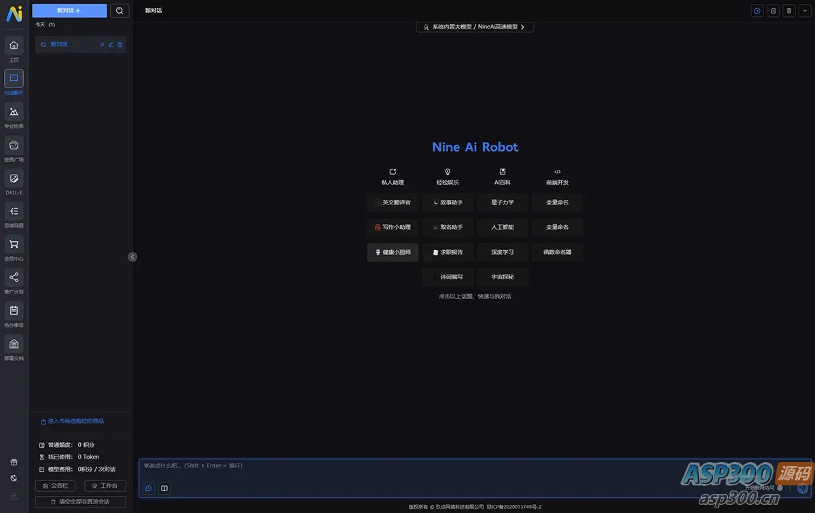
Task: Click the Ni logo at top left
Action: tap(14, 13)
